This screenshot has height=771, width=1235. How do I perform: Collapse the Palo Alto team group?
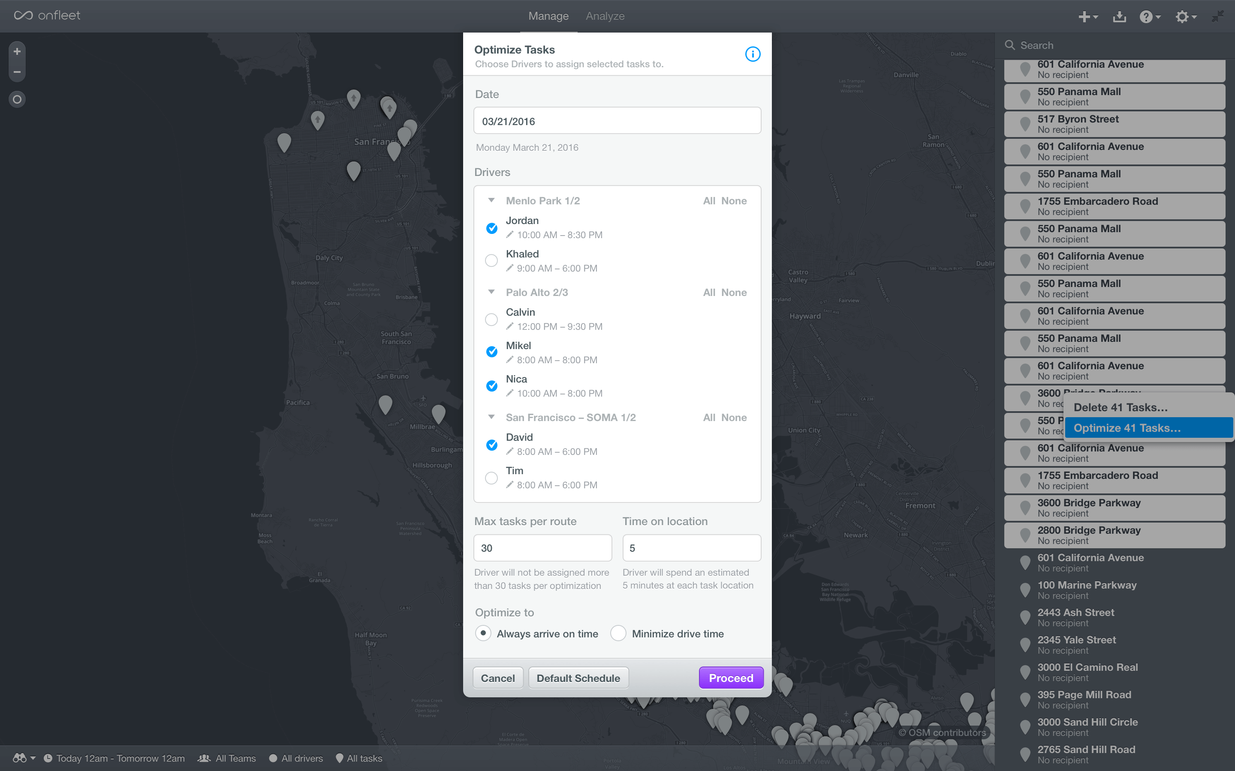491,292
